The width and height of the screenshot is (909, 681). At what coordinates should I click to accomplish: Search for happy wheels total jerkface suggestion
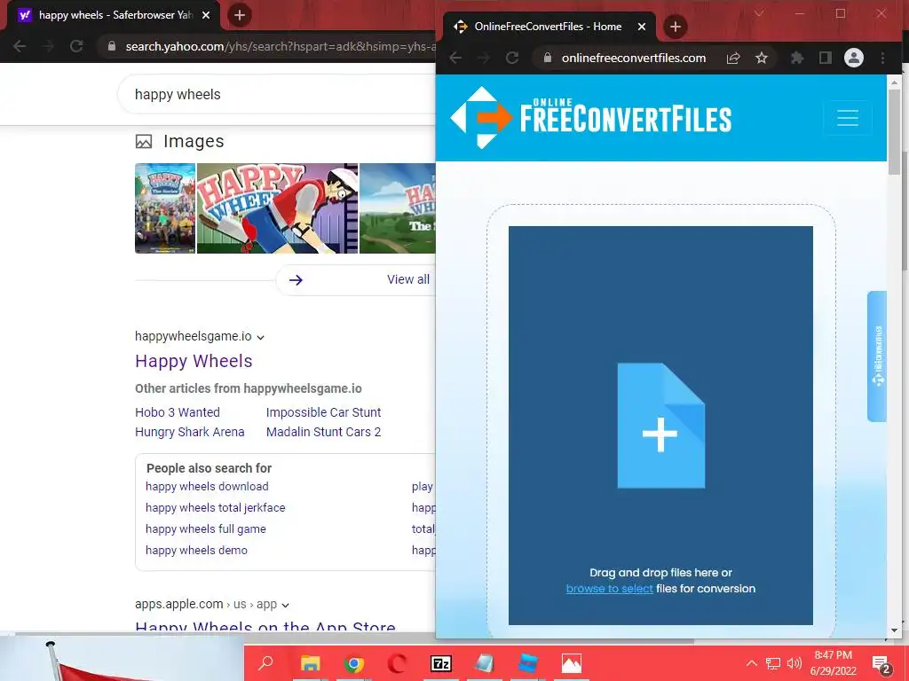(x=215, y=508)
